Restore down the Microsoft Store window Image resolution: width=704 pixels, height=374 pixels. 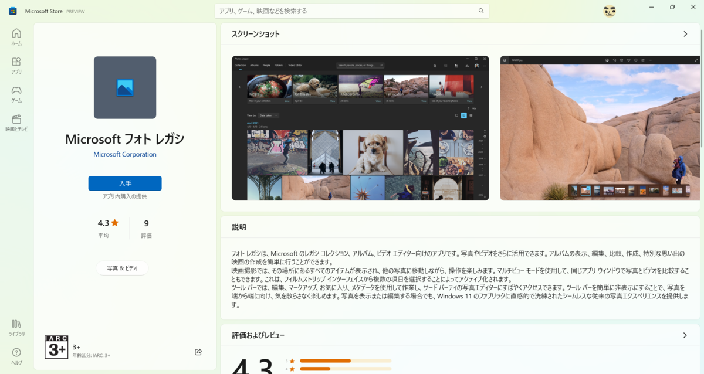click(672, 7)
